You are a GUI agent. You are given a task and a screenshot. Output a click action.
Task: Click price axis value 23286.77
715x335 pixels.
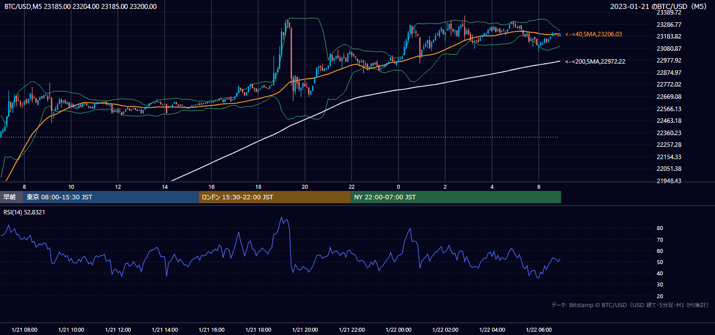pyautogui.click(x=669, y=25)
